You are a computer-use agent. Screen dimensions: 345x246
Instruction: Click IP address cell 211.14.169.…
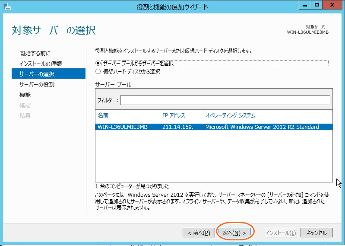pyautogui.click(x=180, y=127)
